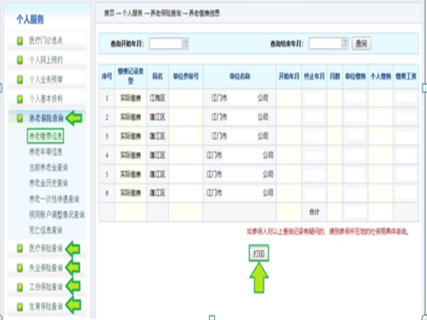Viewport: 427px width, 320px height.
Task: Select 养老年审信息 submenu item
Action: pyautogui.click(x=46, y=152)
